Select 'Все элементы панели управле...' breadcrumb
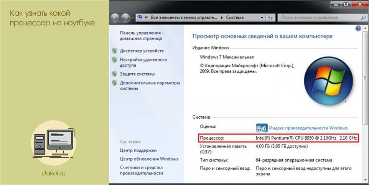 pos(184,18)
